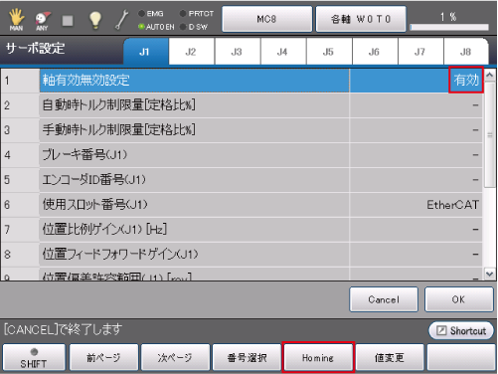This screenshot has height=374, width=498.
Task: Select row 自動時トルク制限量[定格比%]
Action: (242, 105)
